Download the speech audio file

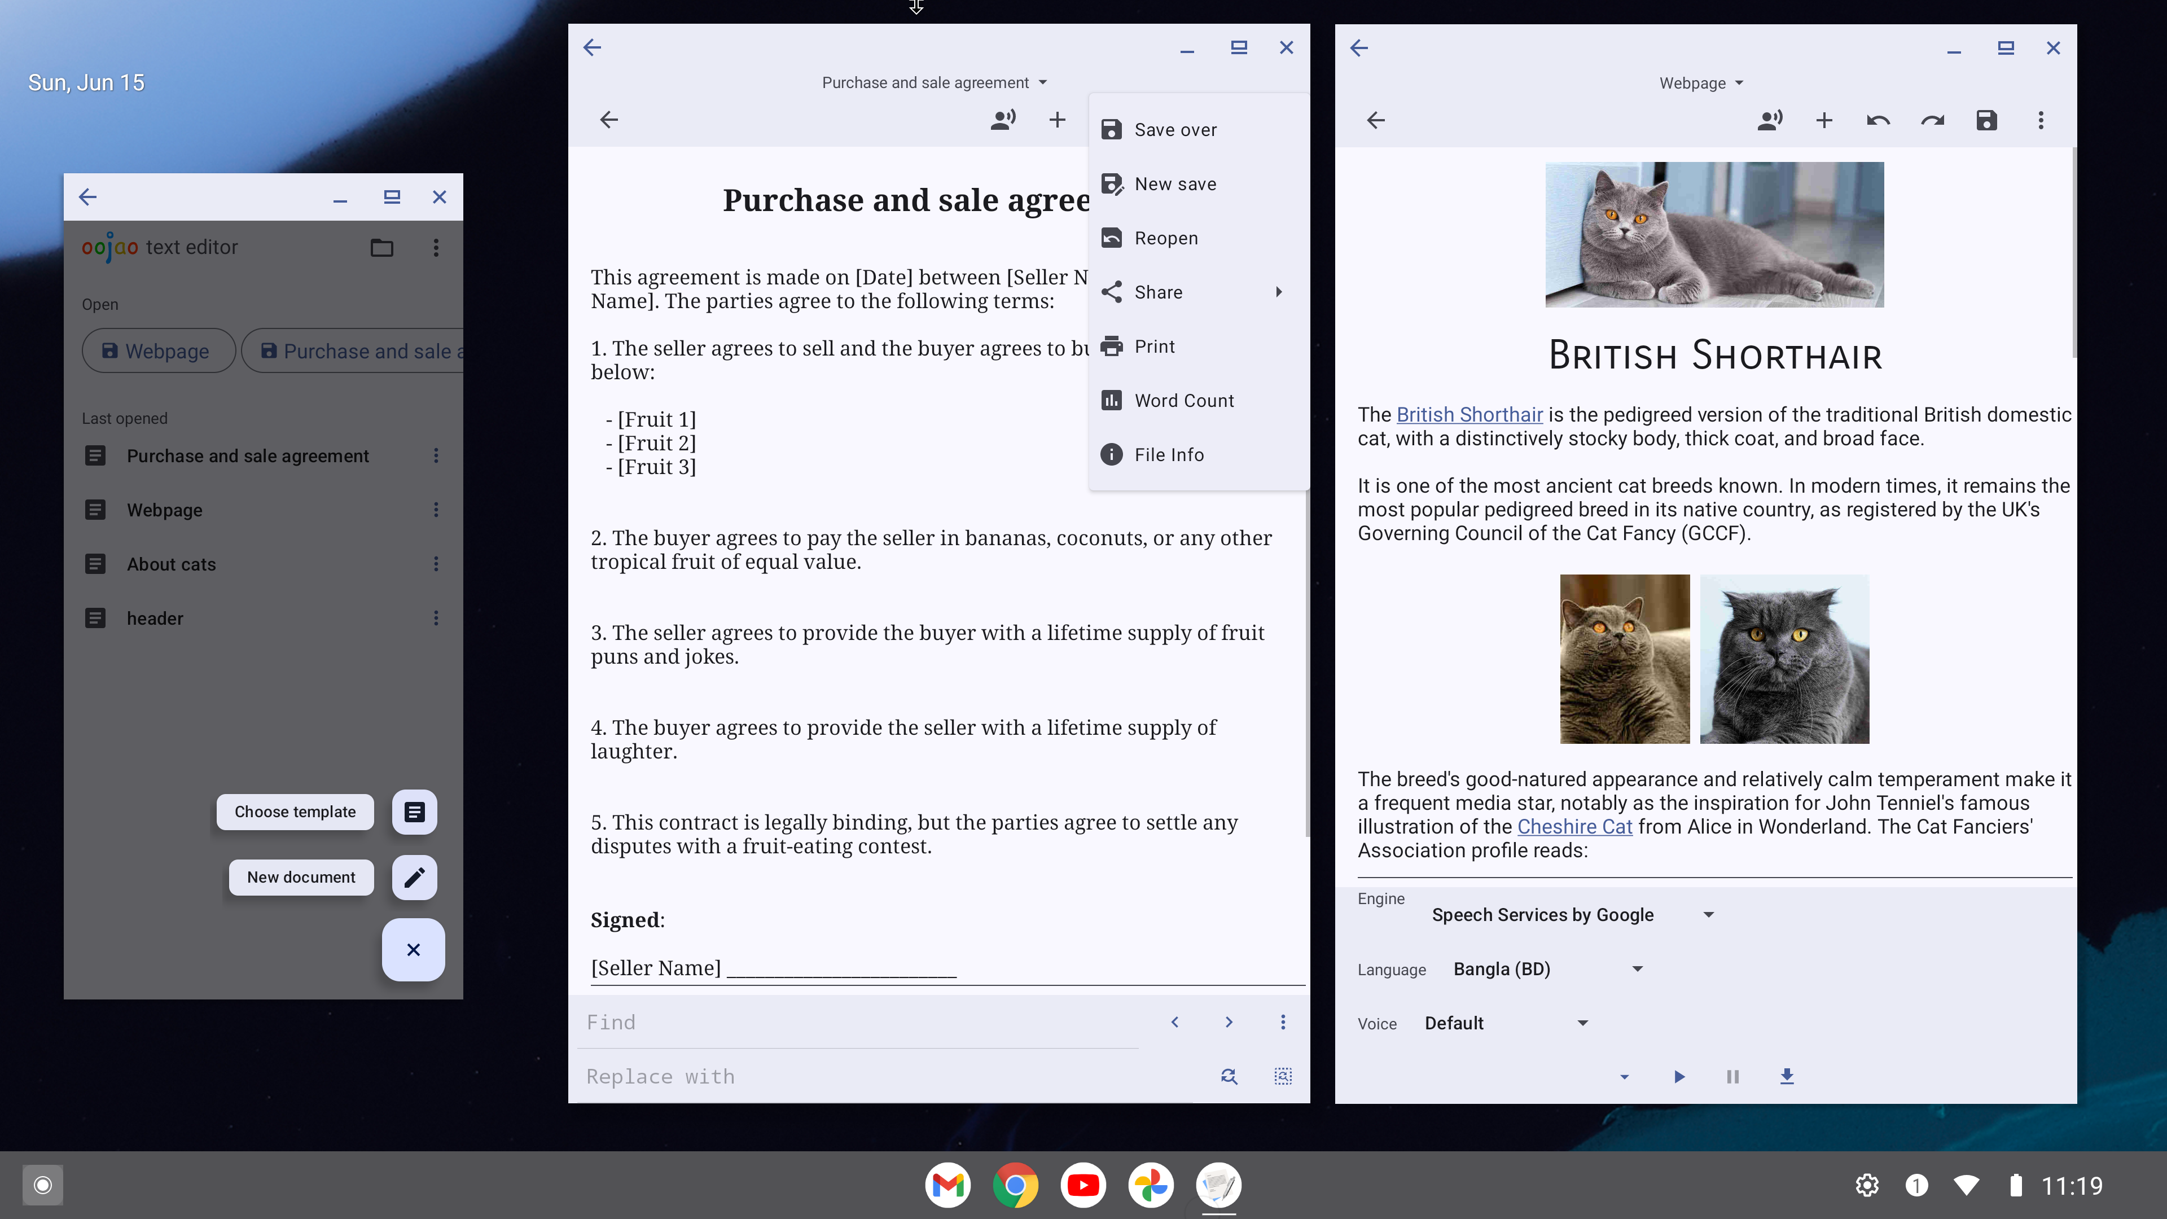1787,1077
